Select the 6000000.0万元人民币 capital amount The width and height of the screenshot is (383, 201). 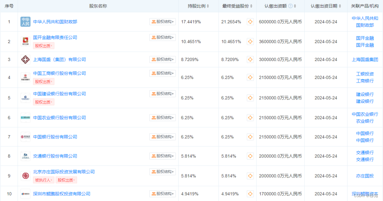click(280, 22)
